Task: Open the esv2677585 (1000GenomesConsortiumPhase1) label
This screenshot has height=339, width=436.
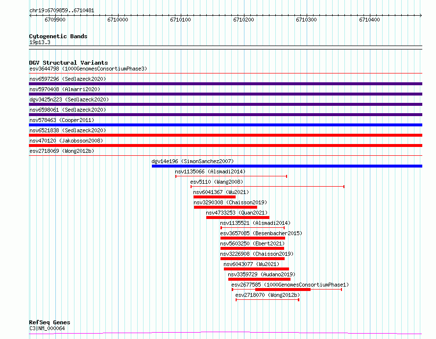Action: pos(290,285)
